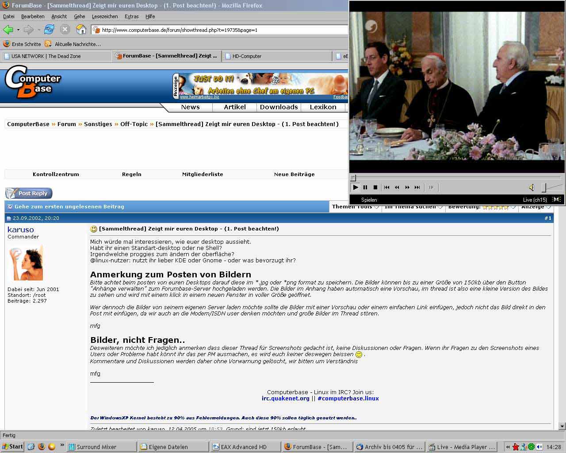Open the #computerbase.linux channel link

tap(348, 398)
